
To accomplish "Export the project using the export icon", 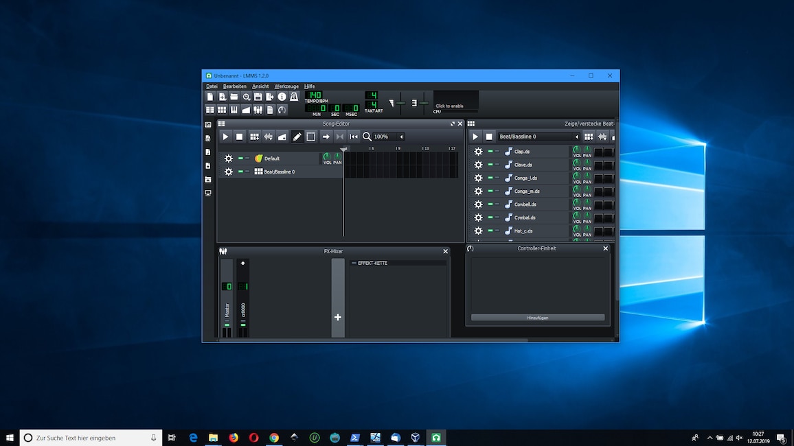I will [x=269, y=97].
